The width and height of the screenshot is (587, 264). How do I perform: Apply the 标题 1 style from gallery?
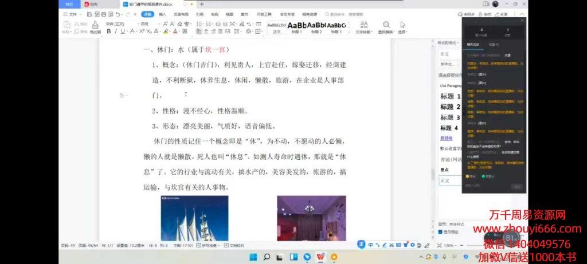(x=296, y=27)
